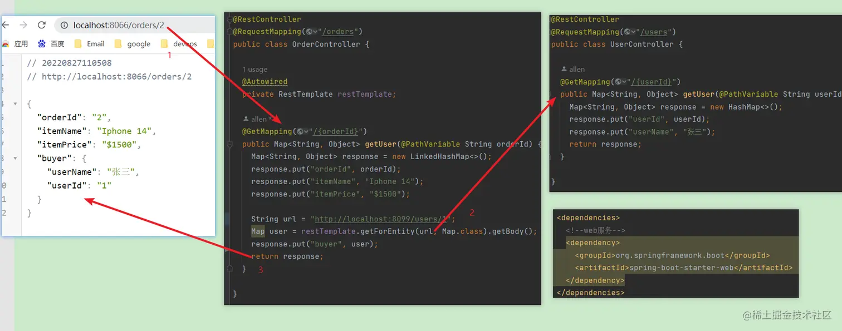Click the browser forward arrow
This screenshot has height=331, width=842.
[x=23, y=25]
